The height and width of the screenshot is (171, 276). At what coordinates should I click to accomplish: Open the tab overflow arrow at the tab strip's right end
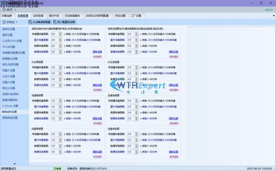274,16
